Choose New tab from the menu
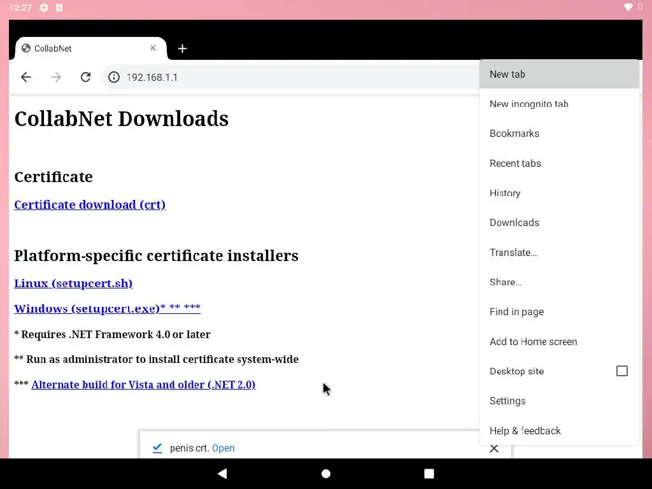 pyautogui.click(x=559, y=74)
